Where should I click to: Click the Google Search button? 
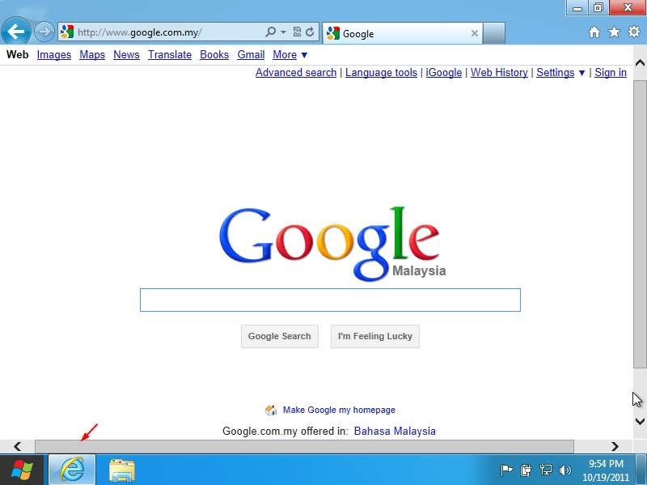click(x=279, y=336)
